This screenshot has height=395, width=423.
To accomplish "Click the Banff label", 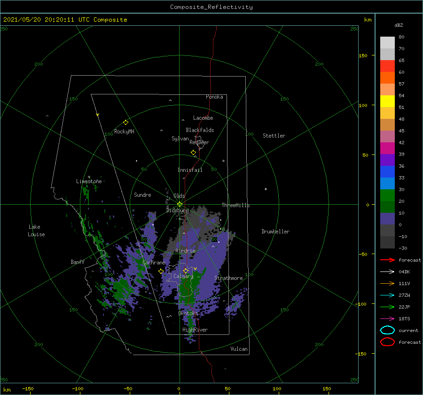I will (x=78, y=262).
